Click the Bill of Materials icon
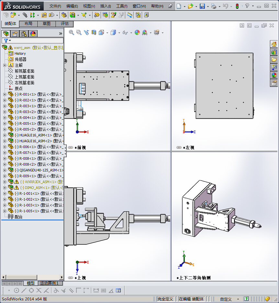 coord(105,15)
